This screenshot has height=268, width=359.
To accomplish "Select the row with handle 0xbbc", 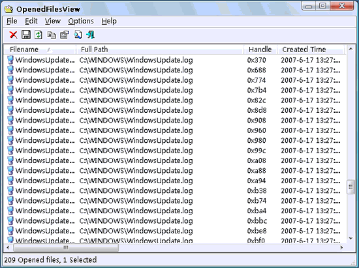I will click(176, 221).
